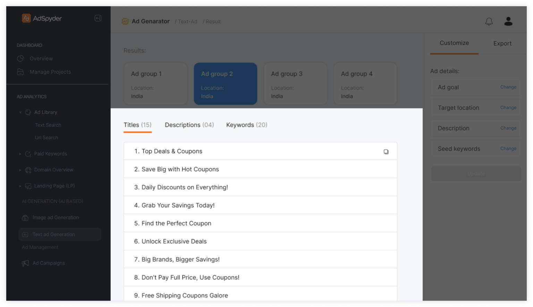Viewport: 533px width, 307px height.
Task: Collapse the Ad Library tree section
Action: click(20, 113)
